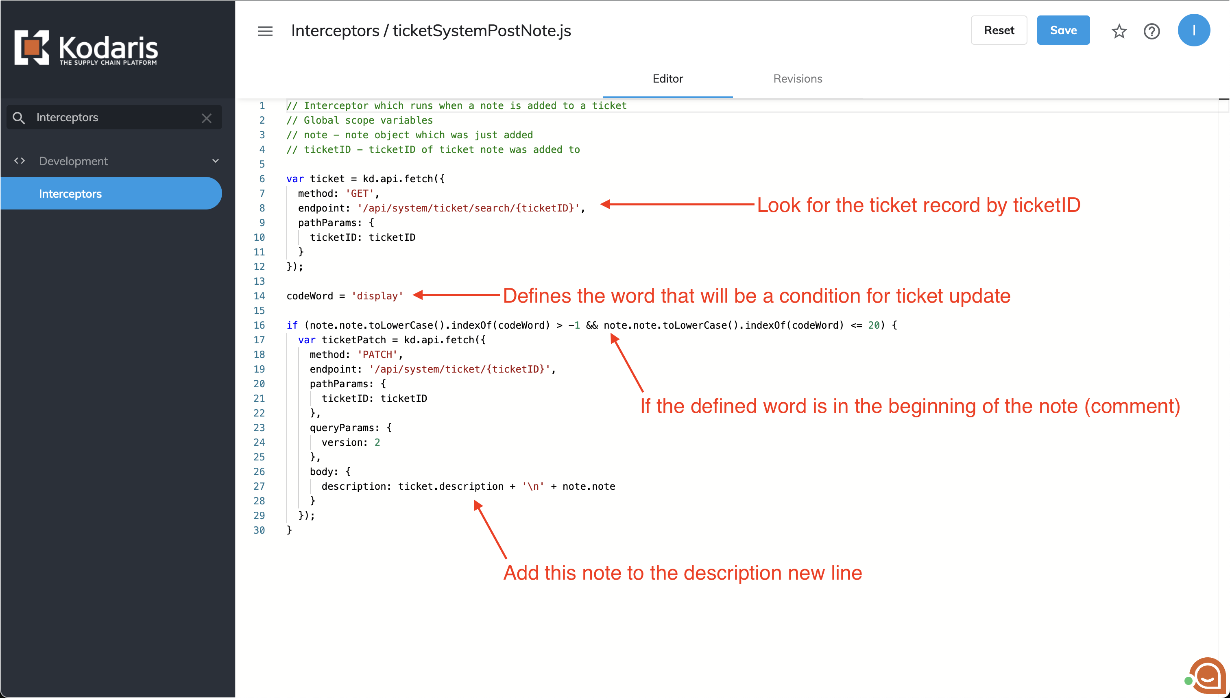The height and width of the screenshot is (698, 1230).
Task: Switch to the Revisions tab
Action: click(797, 79)
